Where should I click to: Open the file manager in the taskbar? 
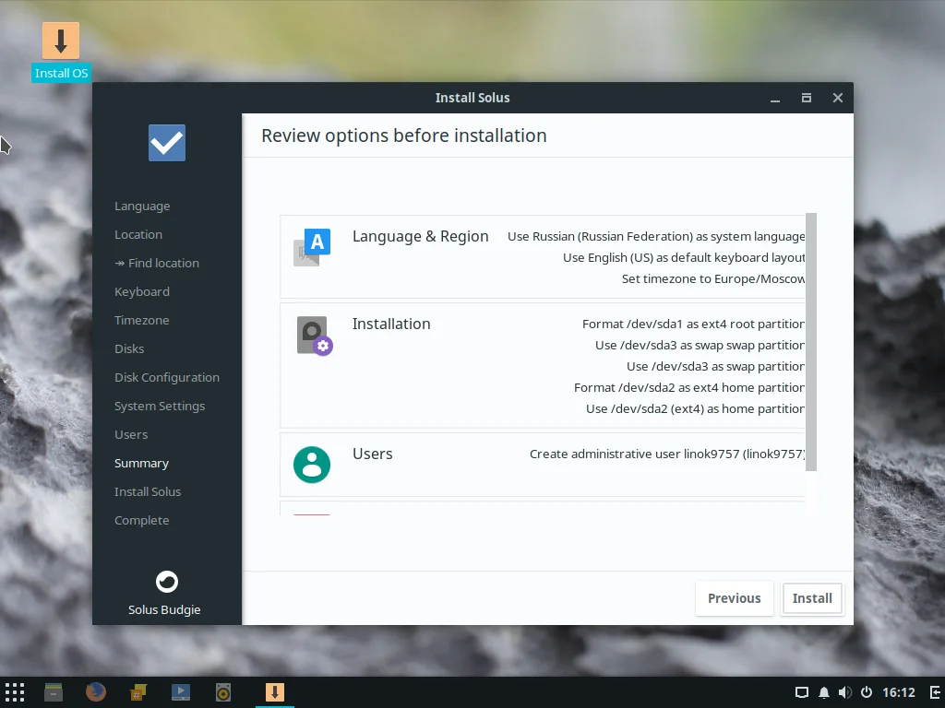(54, 692)
